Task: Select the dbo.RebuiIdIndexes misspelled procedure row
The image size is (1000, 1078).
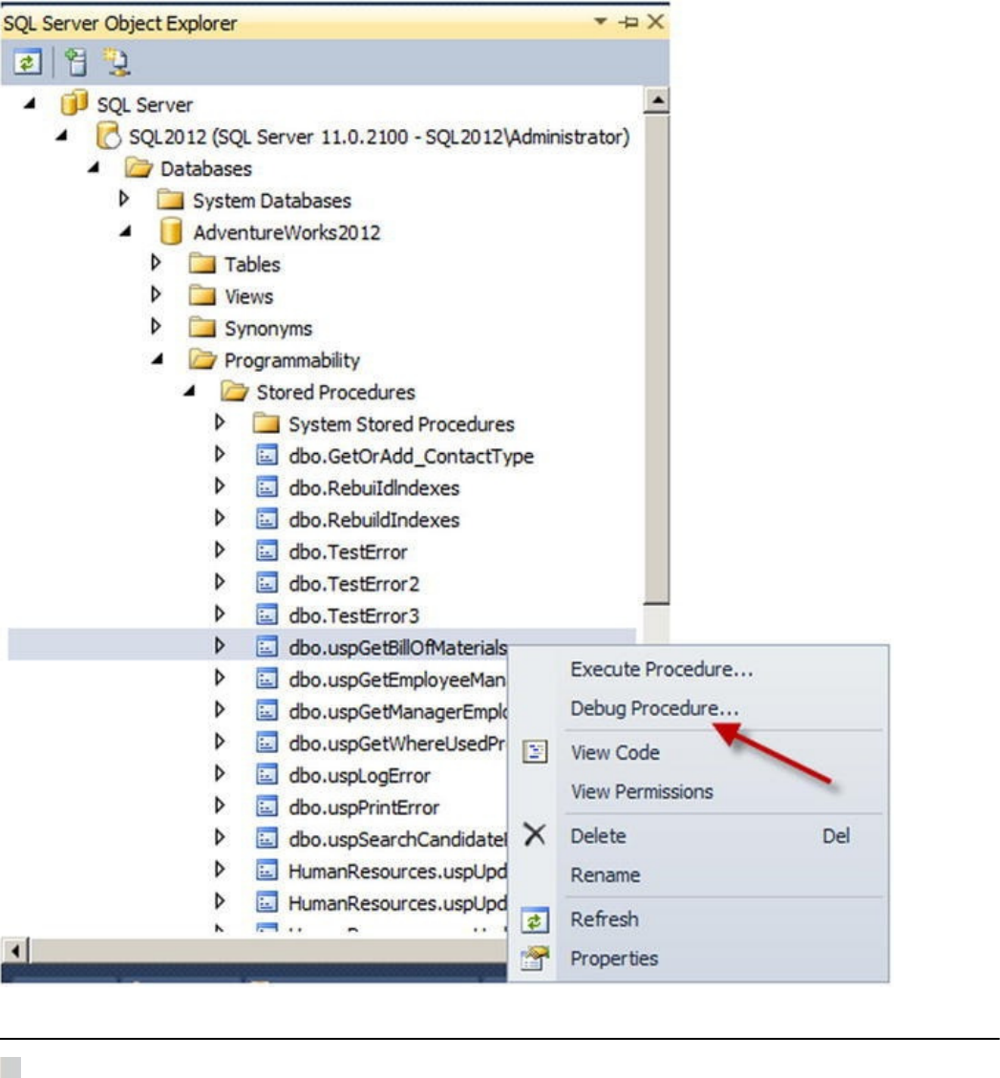Action: [373, 487]
